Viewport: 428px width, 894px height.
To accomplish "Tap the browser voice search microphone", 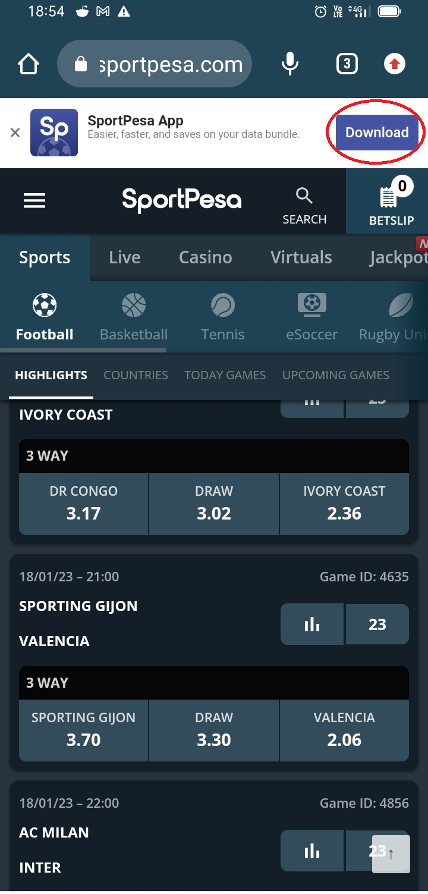I will point(290,64).
